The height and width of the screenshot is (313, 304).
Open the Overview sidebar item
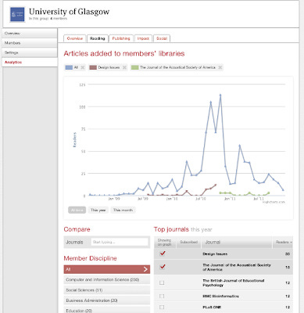(x=30, y=34)
